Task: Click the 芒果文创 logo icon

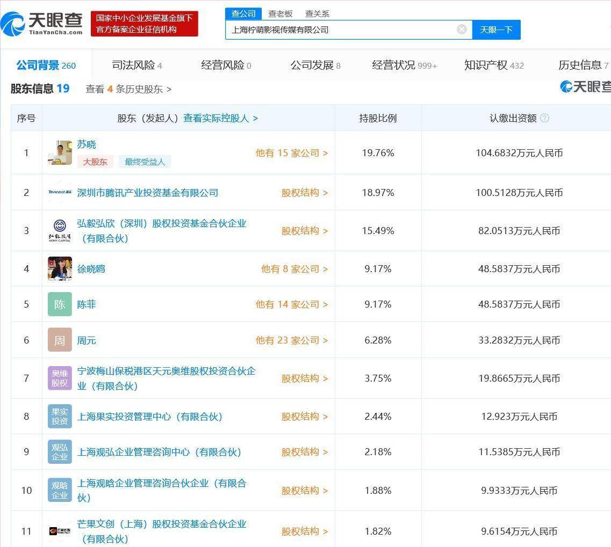Action: coord(60,531)
